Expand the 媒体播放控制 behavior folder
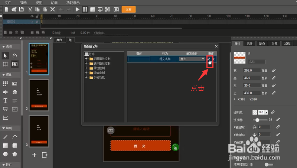Screen dimensions: 297x168 pyautogui.click(x=86, y=63)
